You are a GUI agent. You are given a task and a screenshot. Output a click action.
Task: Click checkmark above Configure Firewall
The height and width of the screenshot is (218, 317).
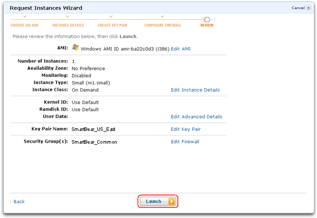(163, 16)
